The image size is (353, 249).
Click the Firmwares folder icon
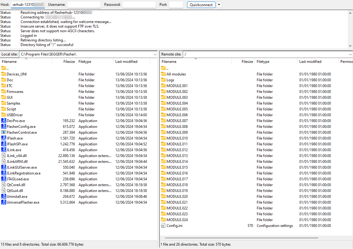(x=4, y=92)
